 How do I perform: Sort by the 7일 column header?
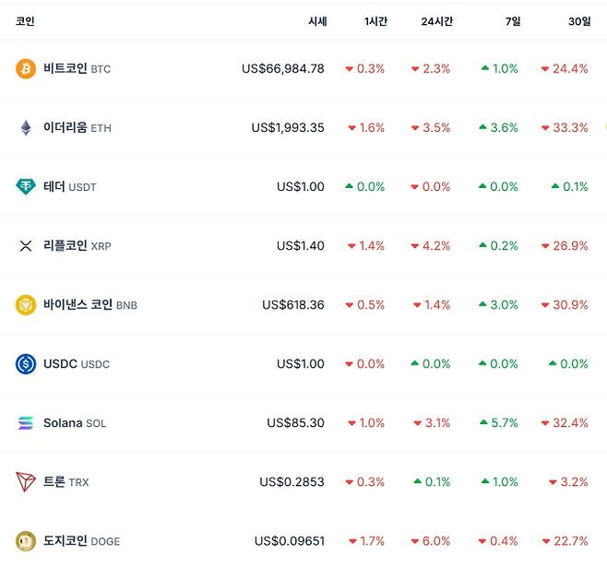tap(512, 21)
